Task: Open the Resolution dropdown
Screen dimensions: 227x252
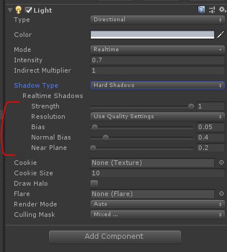Action: [158, 116]
